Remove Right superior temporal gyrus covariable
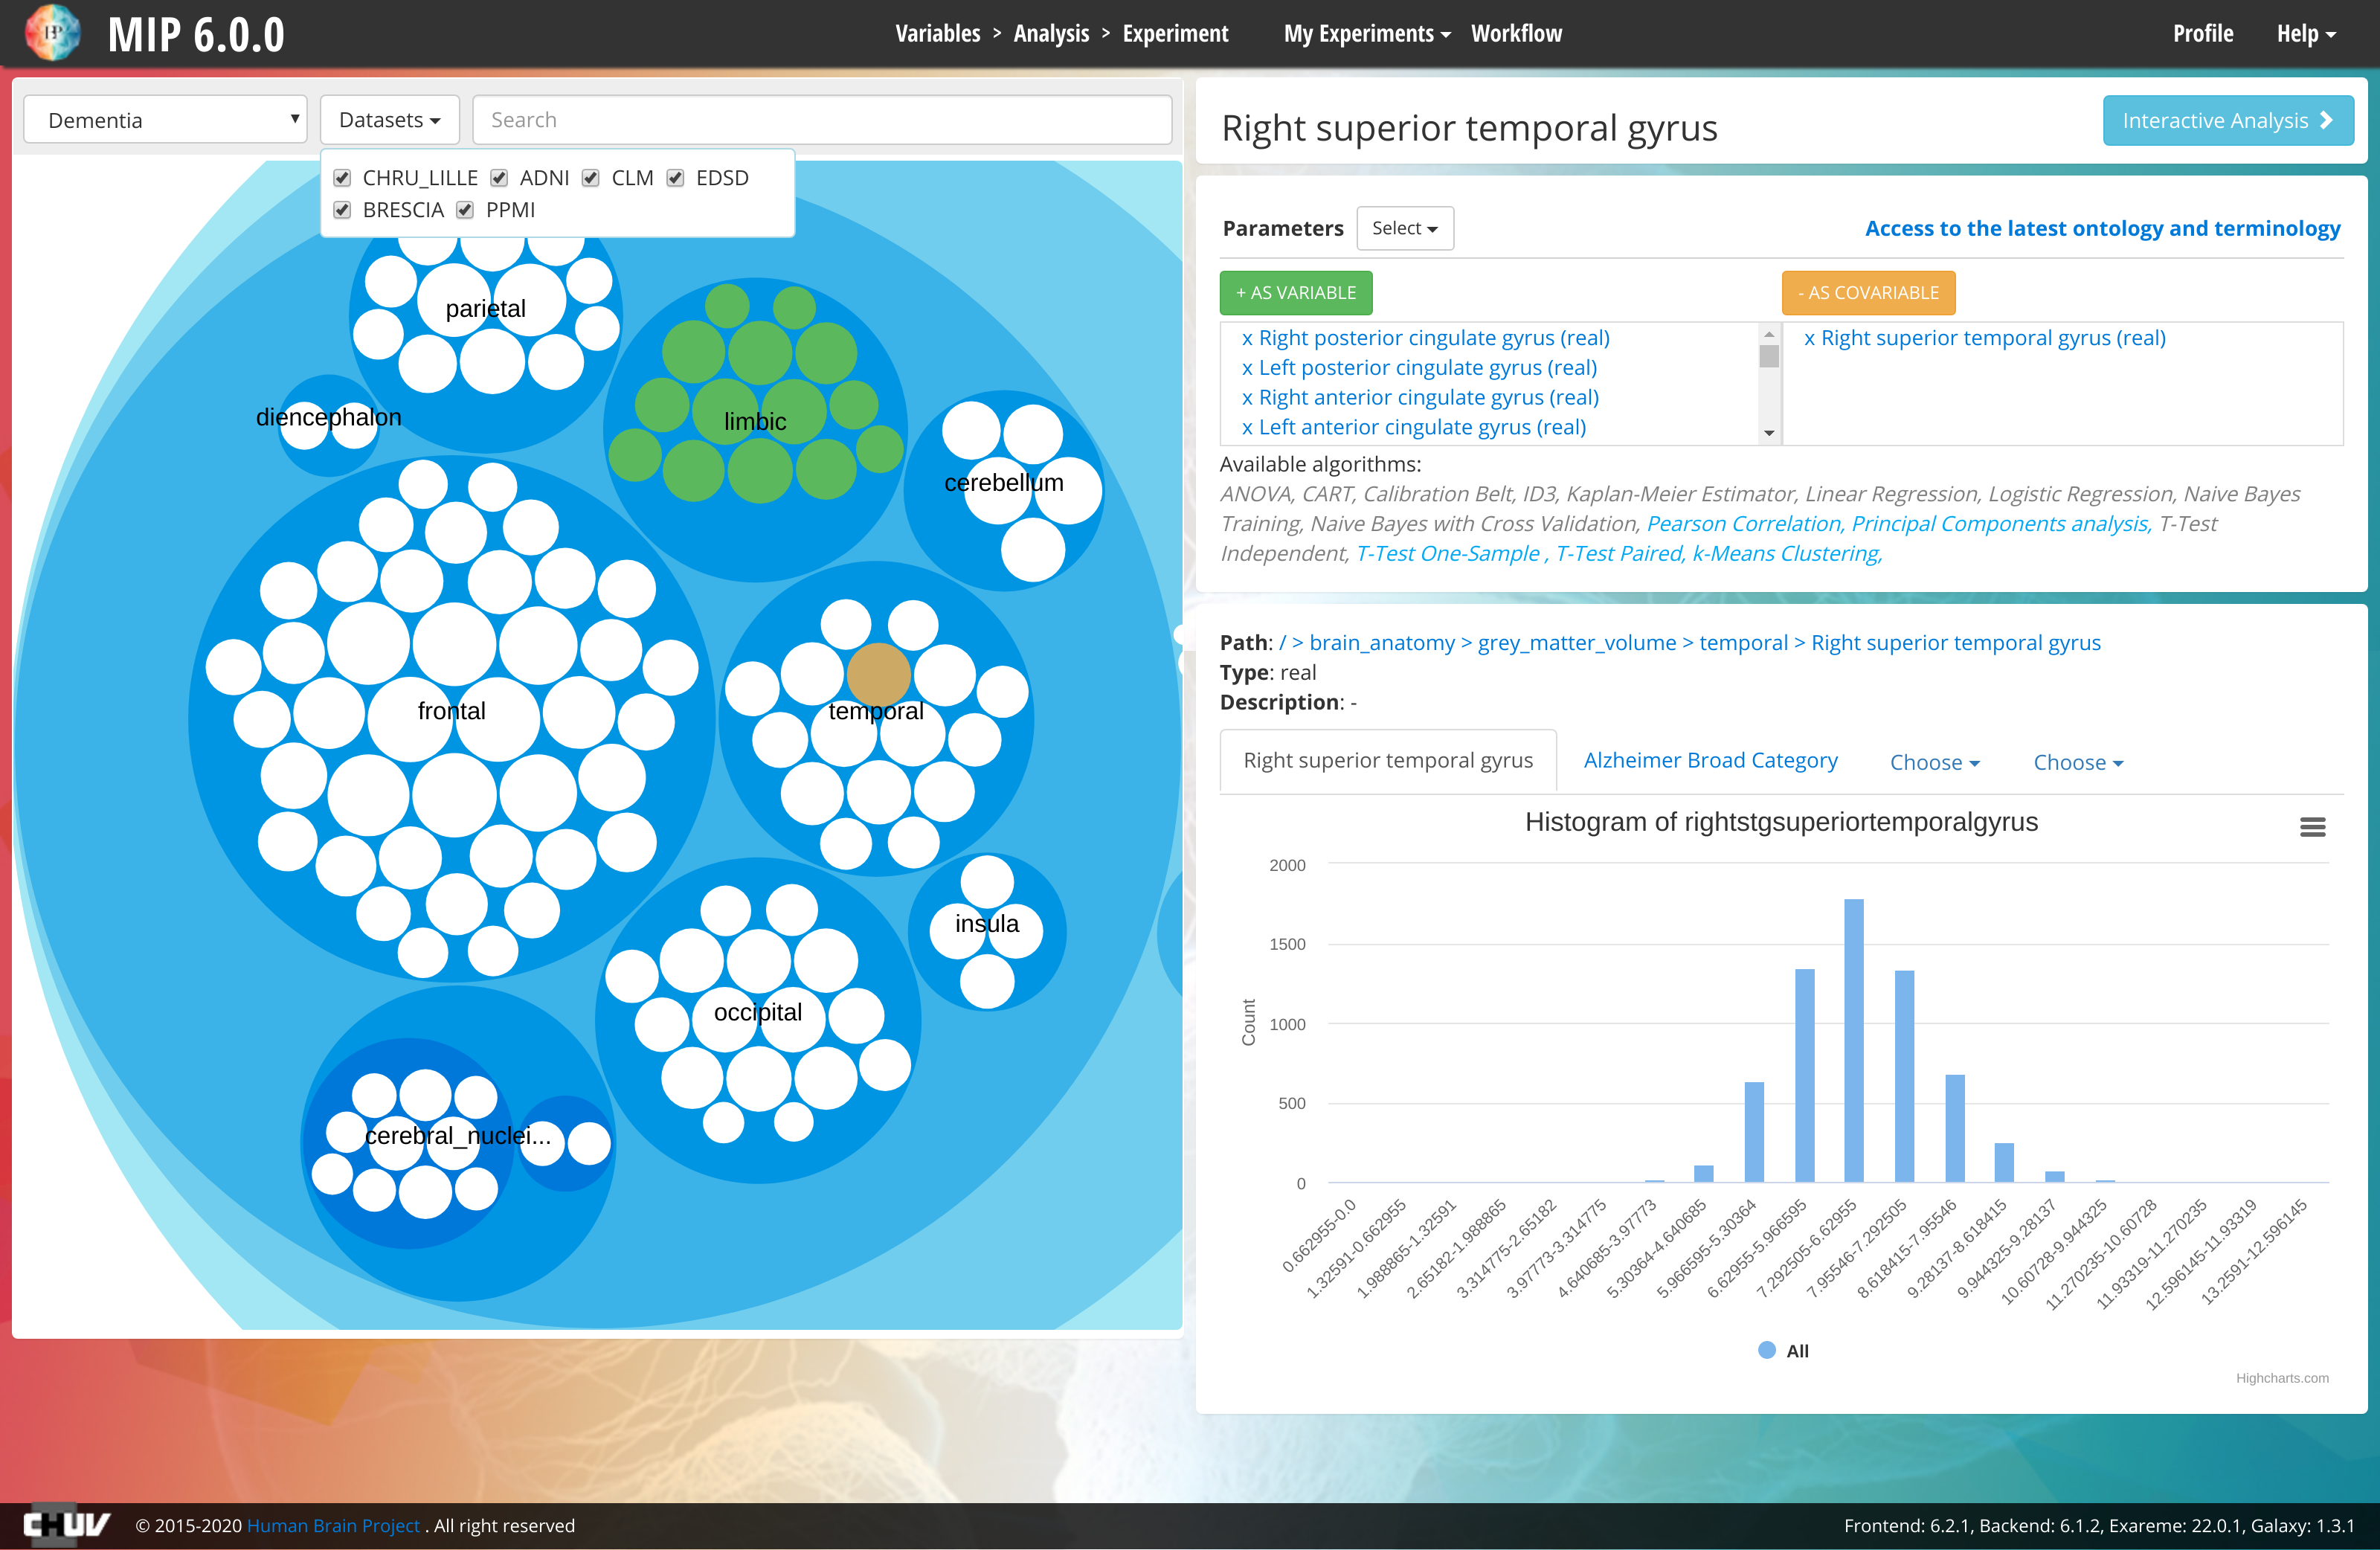The image size is (2380, 1550). point(1809,338)
